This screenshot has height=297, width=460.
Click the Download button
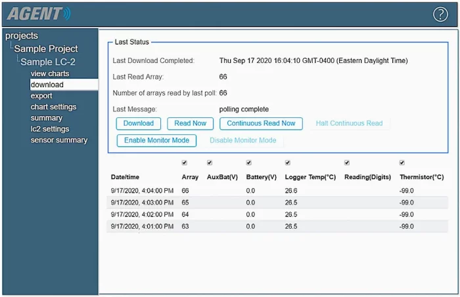[139, 123]
